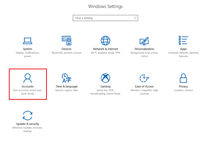
Task: Click the Apps label
Action: [183, 49]
